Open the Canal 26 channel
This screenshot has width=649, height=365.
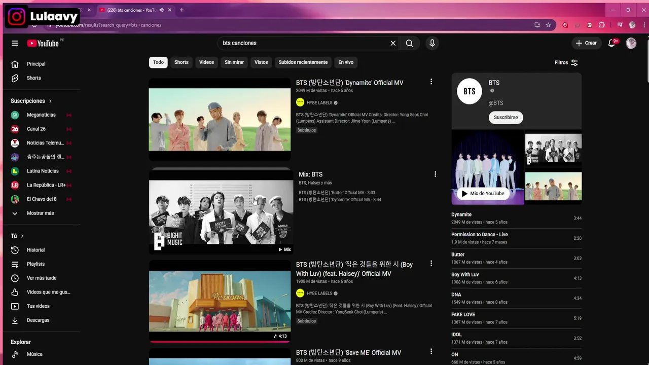(x=42, y=129)
